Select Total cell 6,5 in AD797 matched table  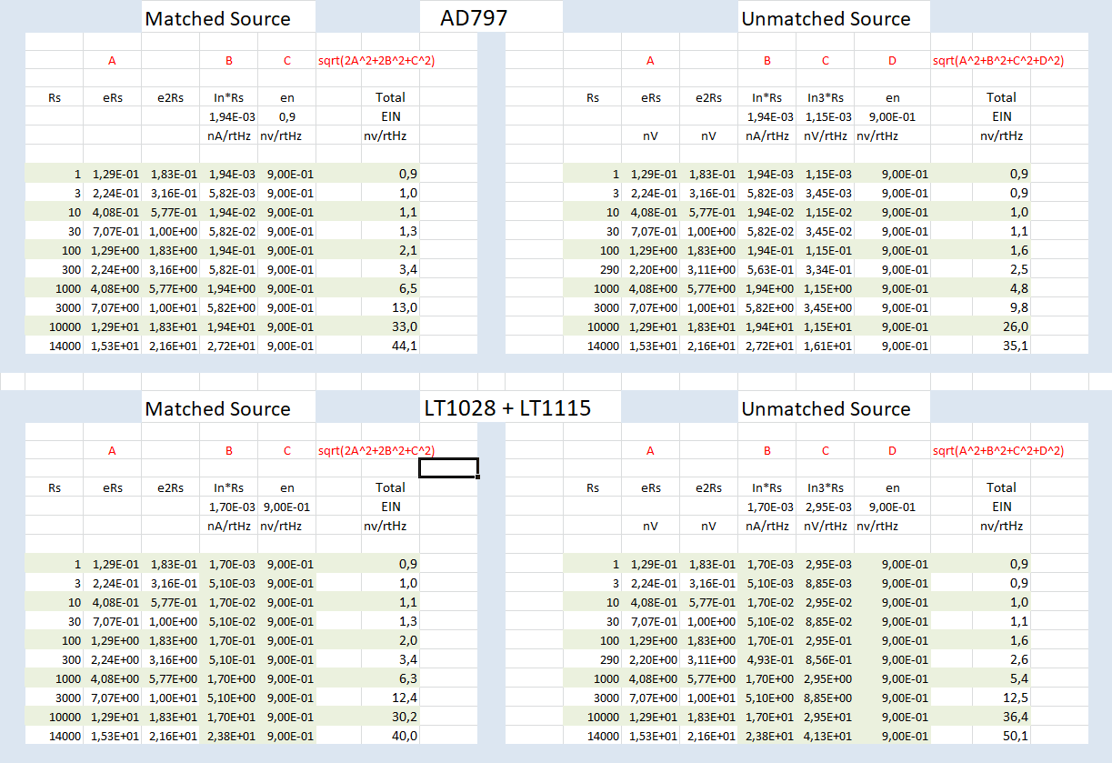pyautogui.click(x=407, y=288)
